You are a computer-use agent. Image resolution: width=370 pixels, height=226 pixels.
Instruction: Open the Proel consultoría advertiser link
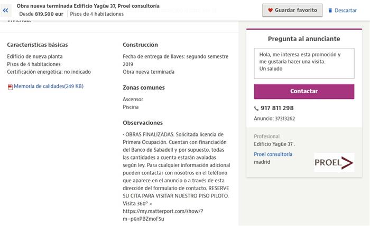pos(273,154)
